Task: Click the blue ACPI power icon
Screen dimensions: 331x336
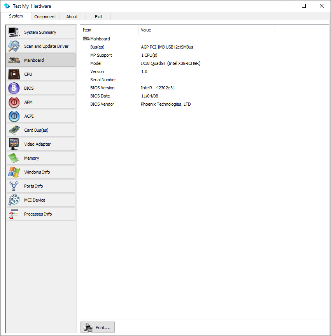Action: click(x=14, y=116)
